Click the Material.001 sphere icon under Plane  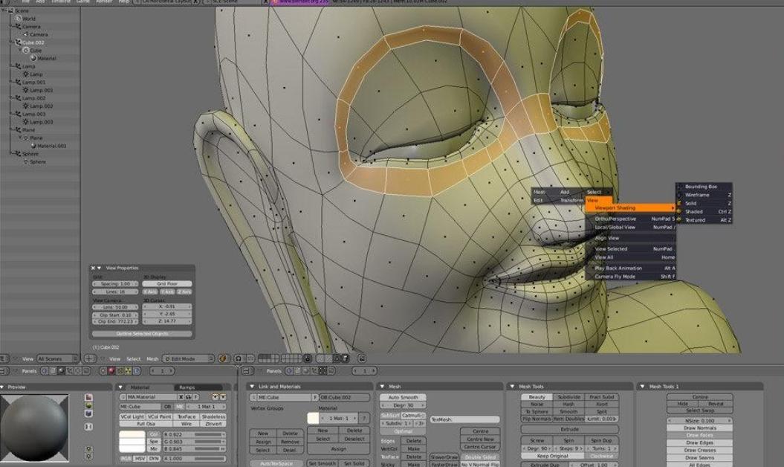[33, 146]
